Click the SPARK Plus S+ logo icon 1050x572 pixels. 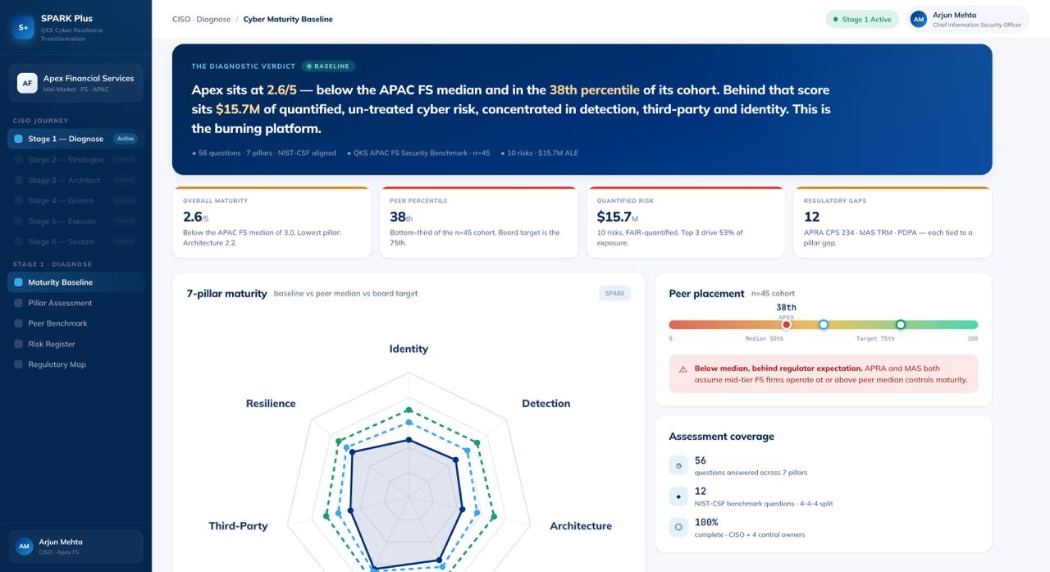pos(23,28)
